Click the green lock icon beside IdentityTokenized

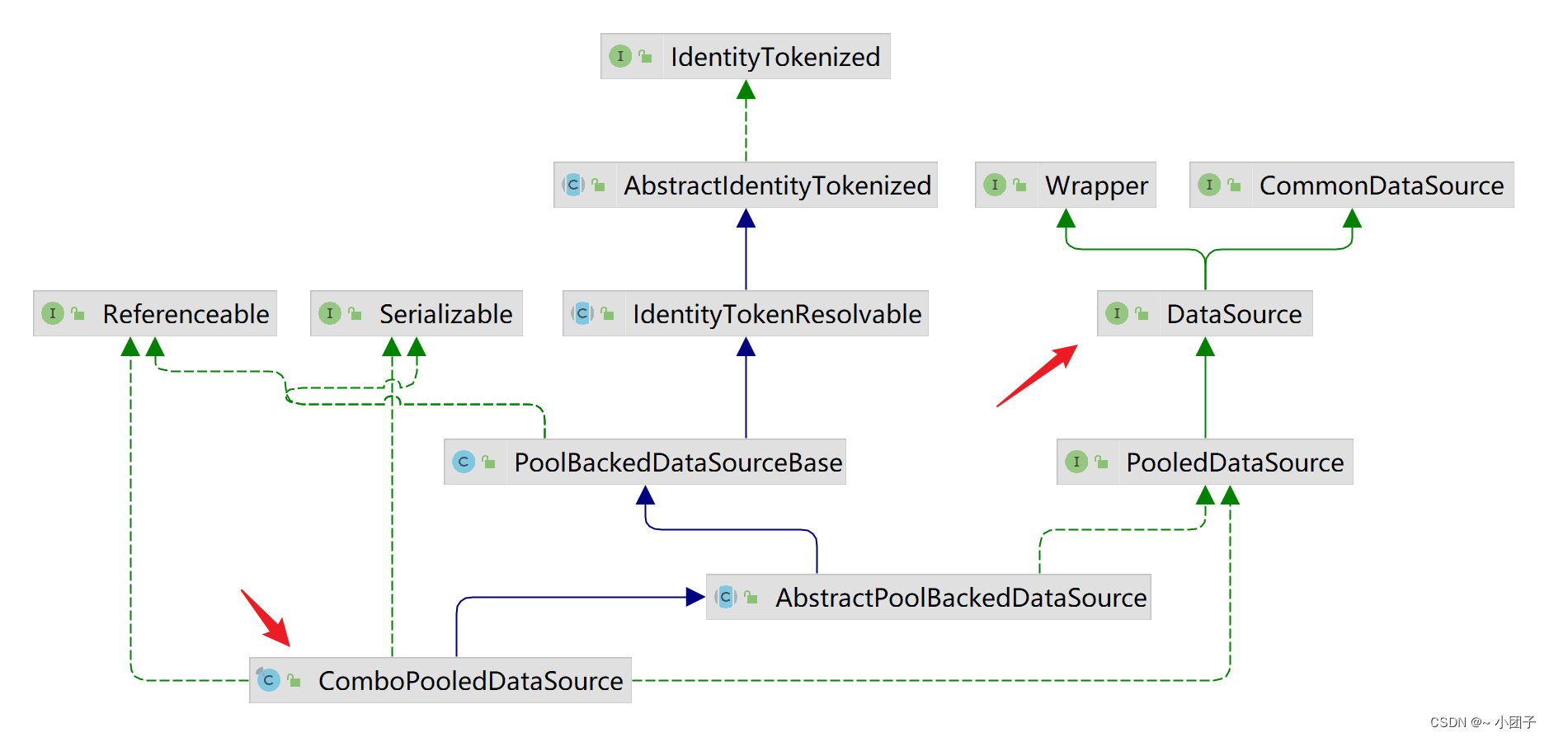click(646, 56)
